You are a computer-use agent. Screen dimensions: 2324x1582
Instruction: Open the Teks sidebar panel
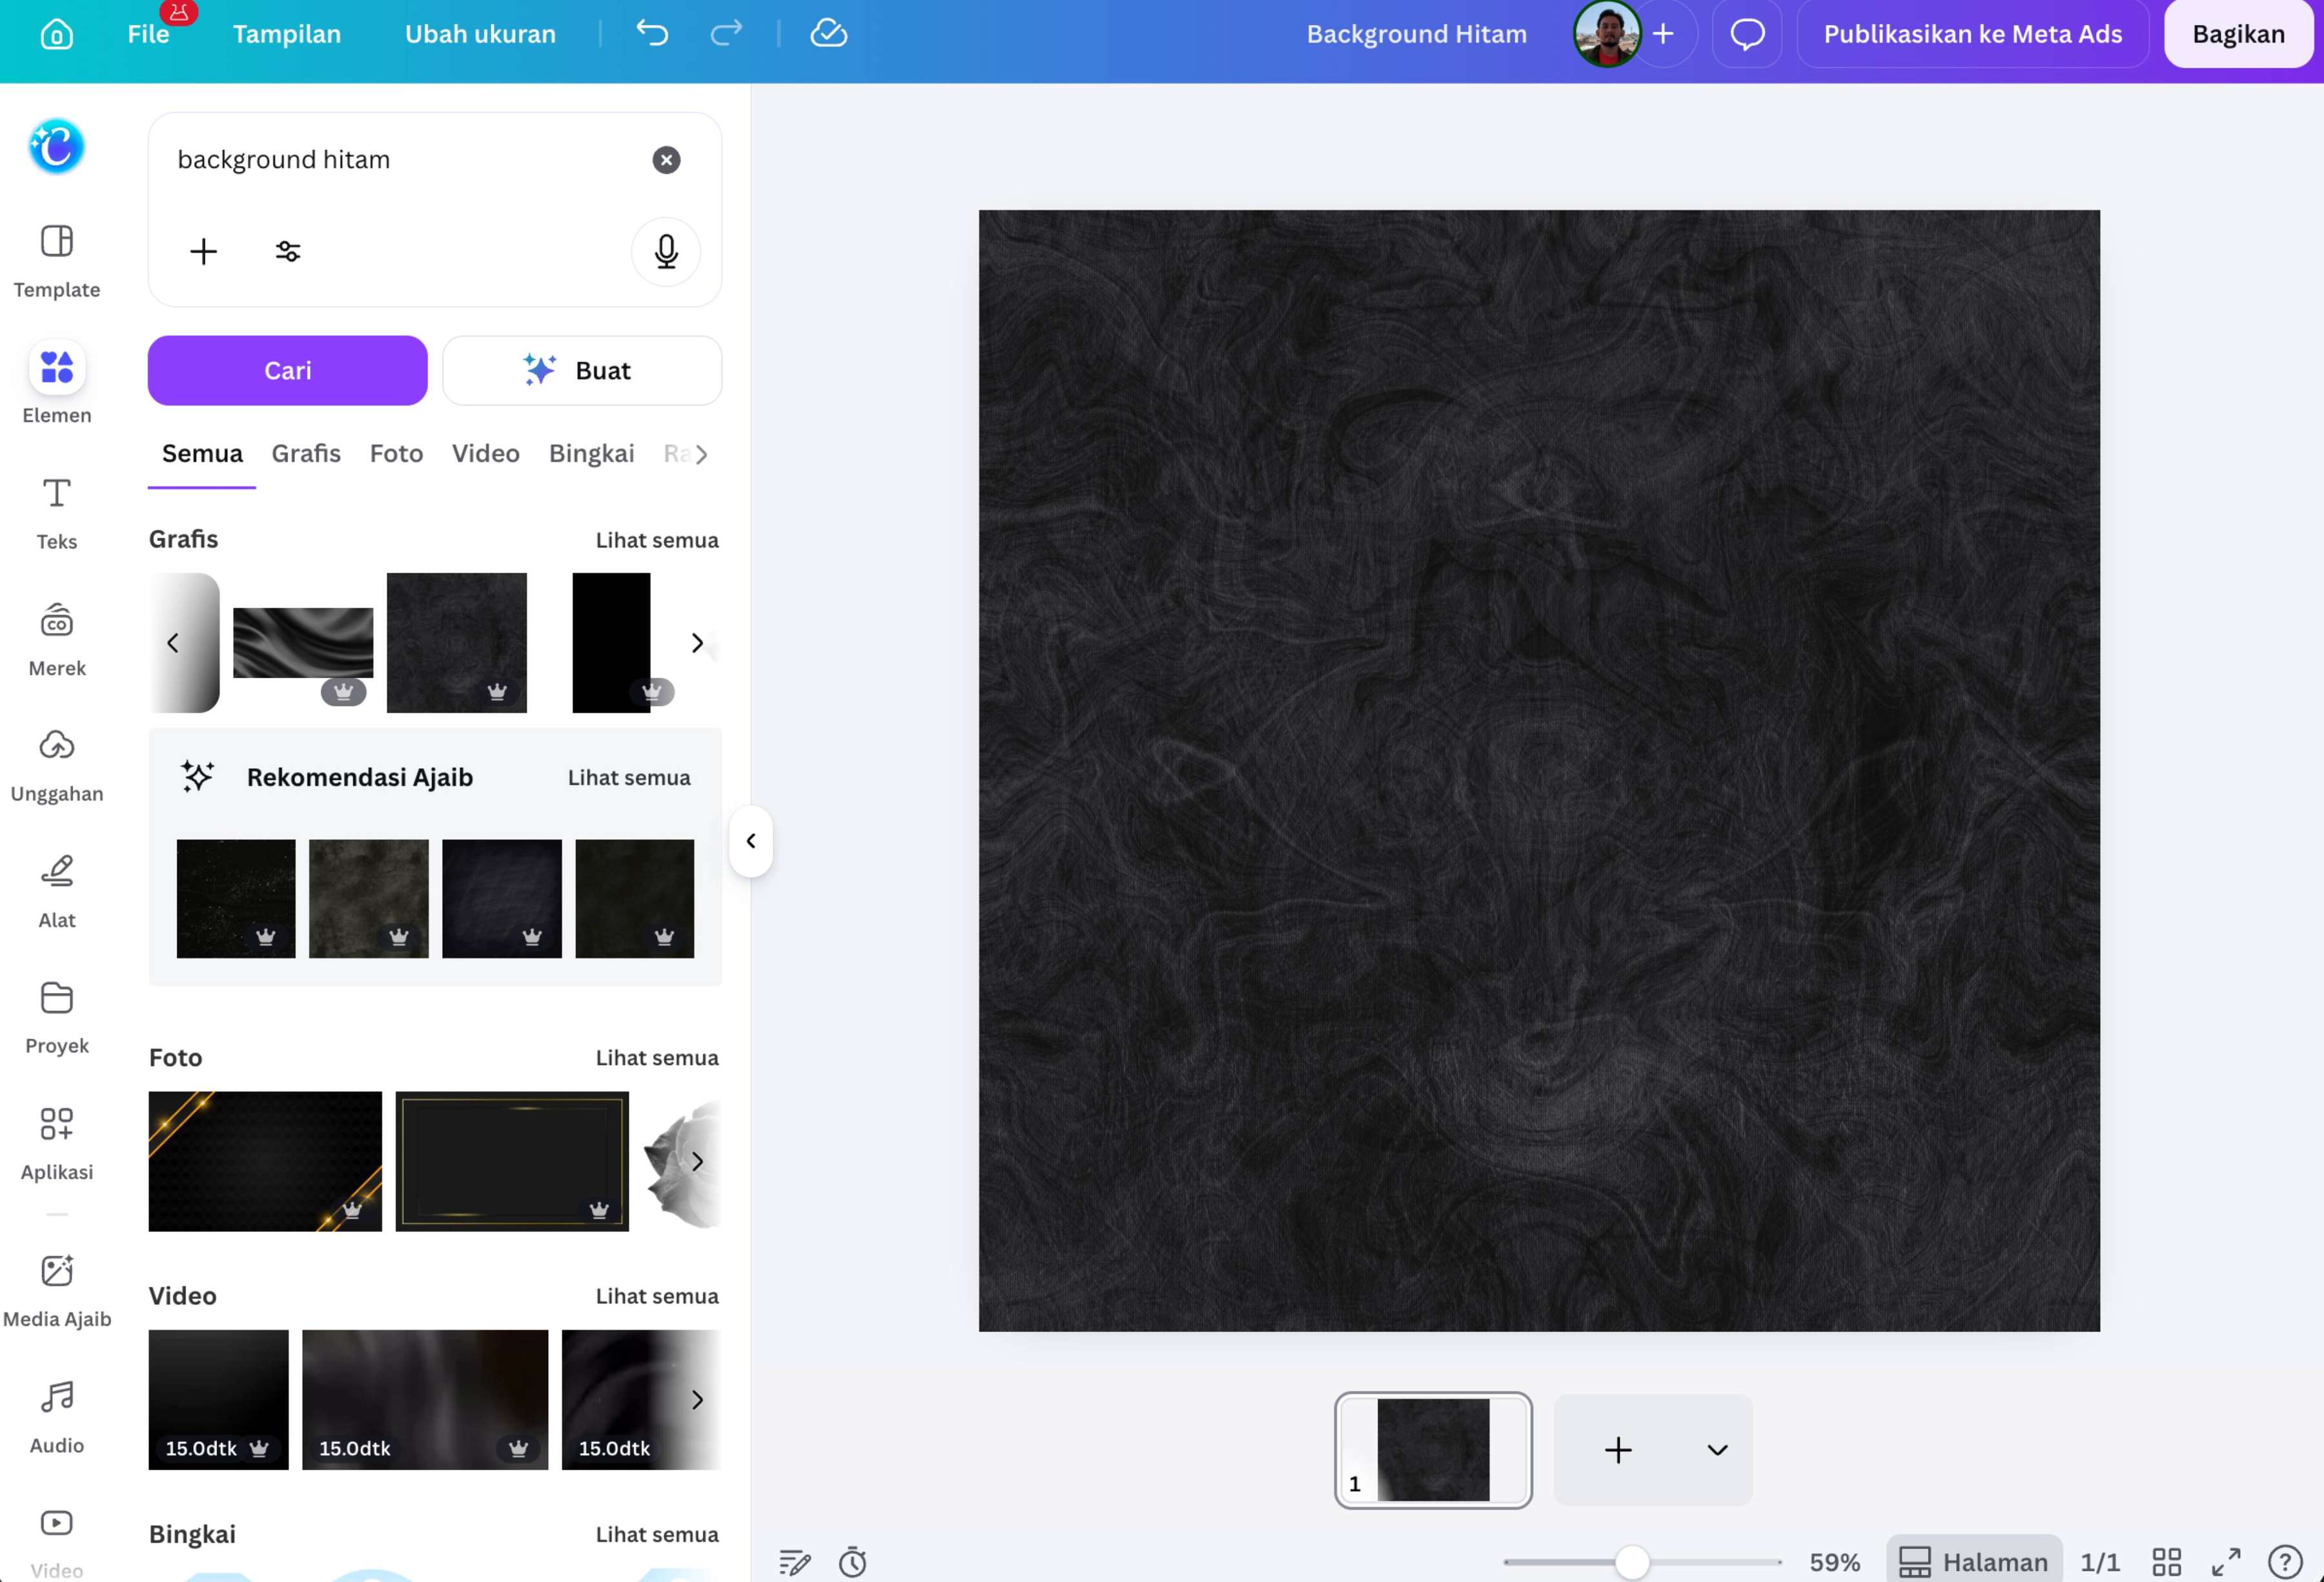56,513
